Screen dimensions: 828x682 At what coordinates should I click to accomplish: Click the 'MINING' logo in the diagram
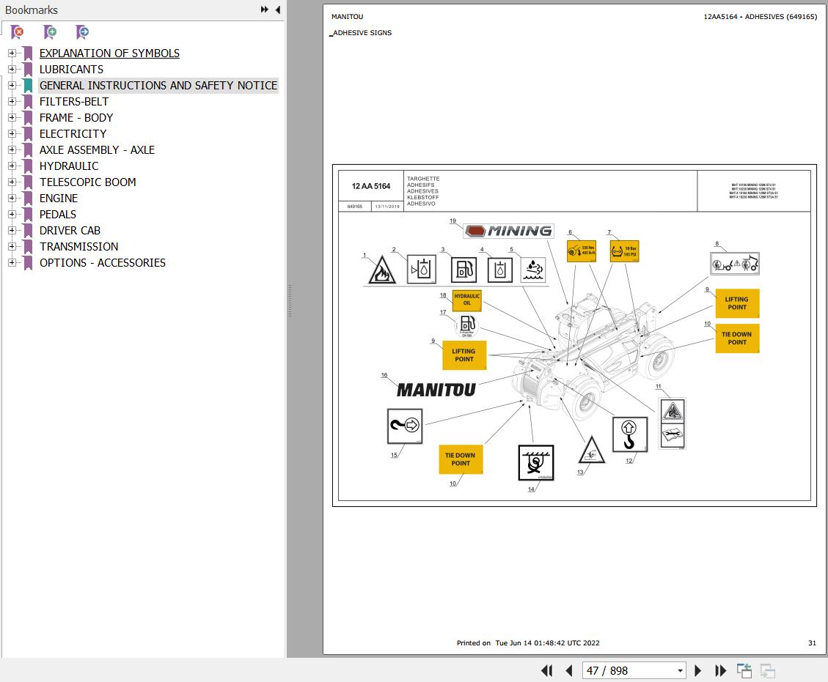click(x=508, y=231)
